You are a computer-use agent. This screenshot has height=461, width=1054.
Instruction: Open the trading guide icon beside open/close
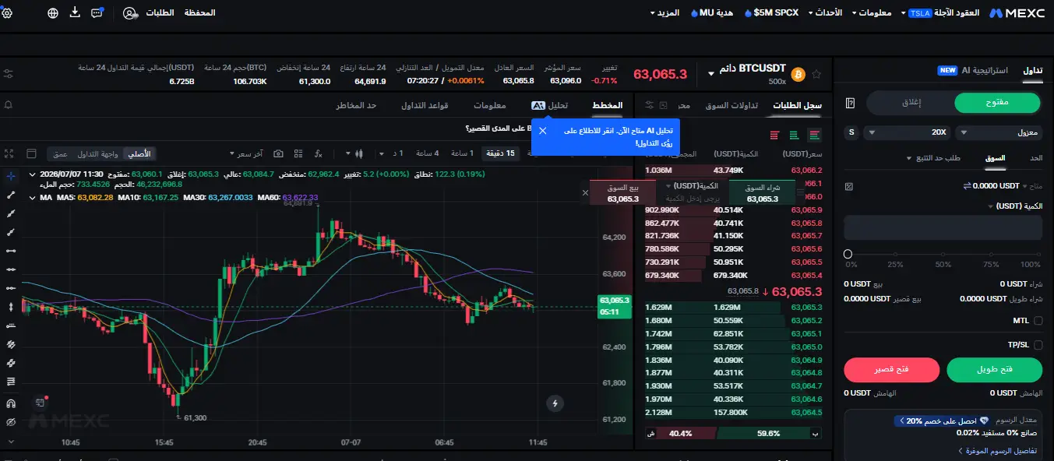851,103
